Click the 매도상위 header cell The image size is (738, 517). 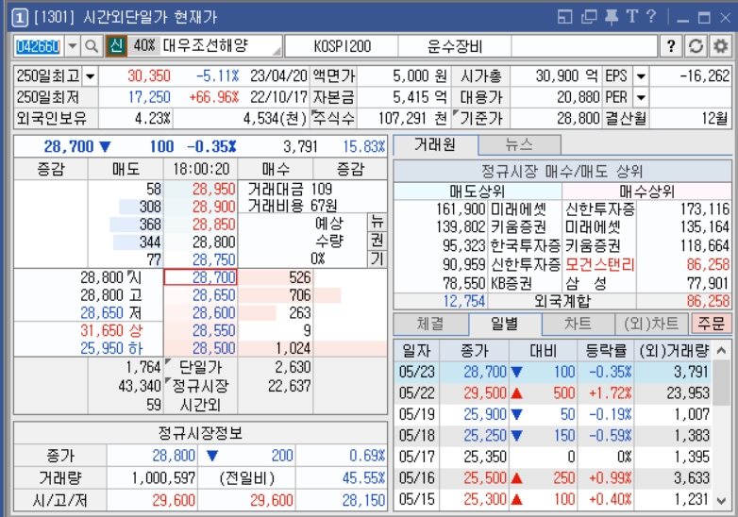click(478, 191)
